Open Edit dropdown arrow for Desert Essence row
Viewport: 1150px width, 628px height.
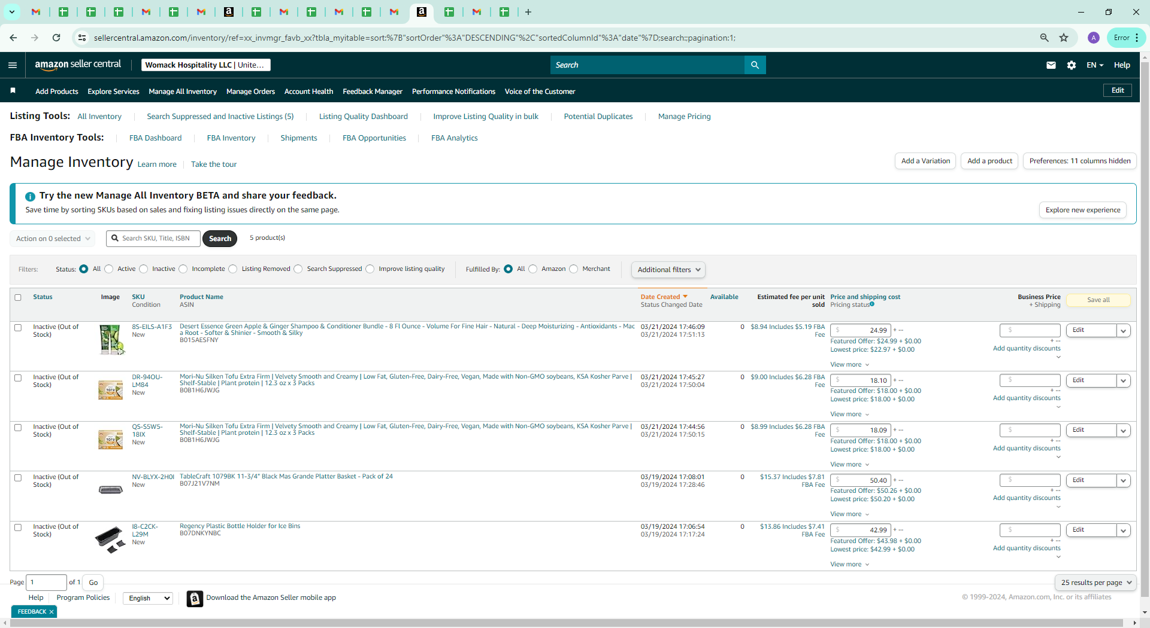tap(1124, 331)
